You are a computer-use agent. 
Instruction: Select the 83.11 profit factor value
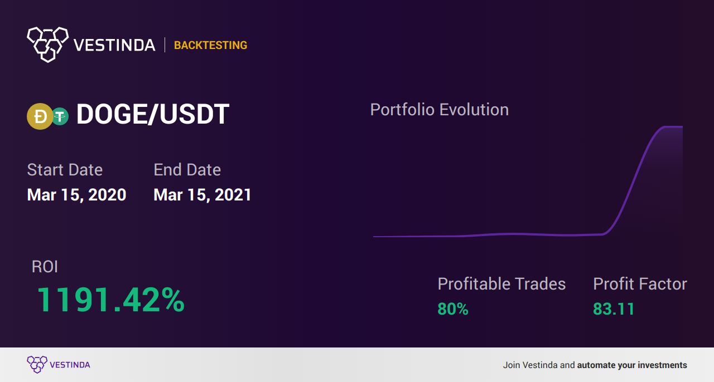click(x=614, y=309)
